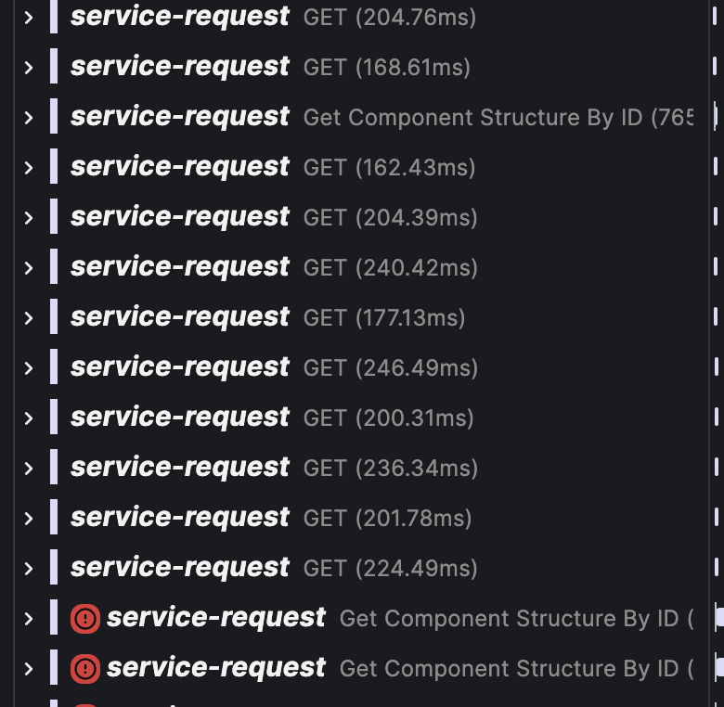Select service-request GET (200.31ms) span

point(180,418)
